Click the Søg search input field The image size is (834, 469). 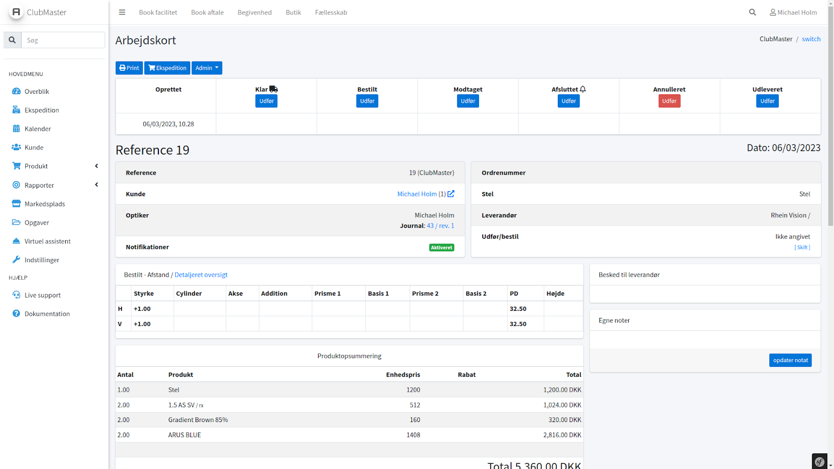[63, 40]
